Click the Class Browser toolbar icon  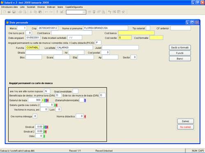pos(110,12)
